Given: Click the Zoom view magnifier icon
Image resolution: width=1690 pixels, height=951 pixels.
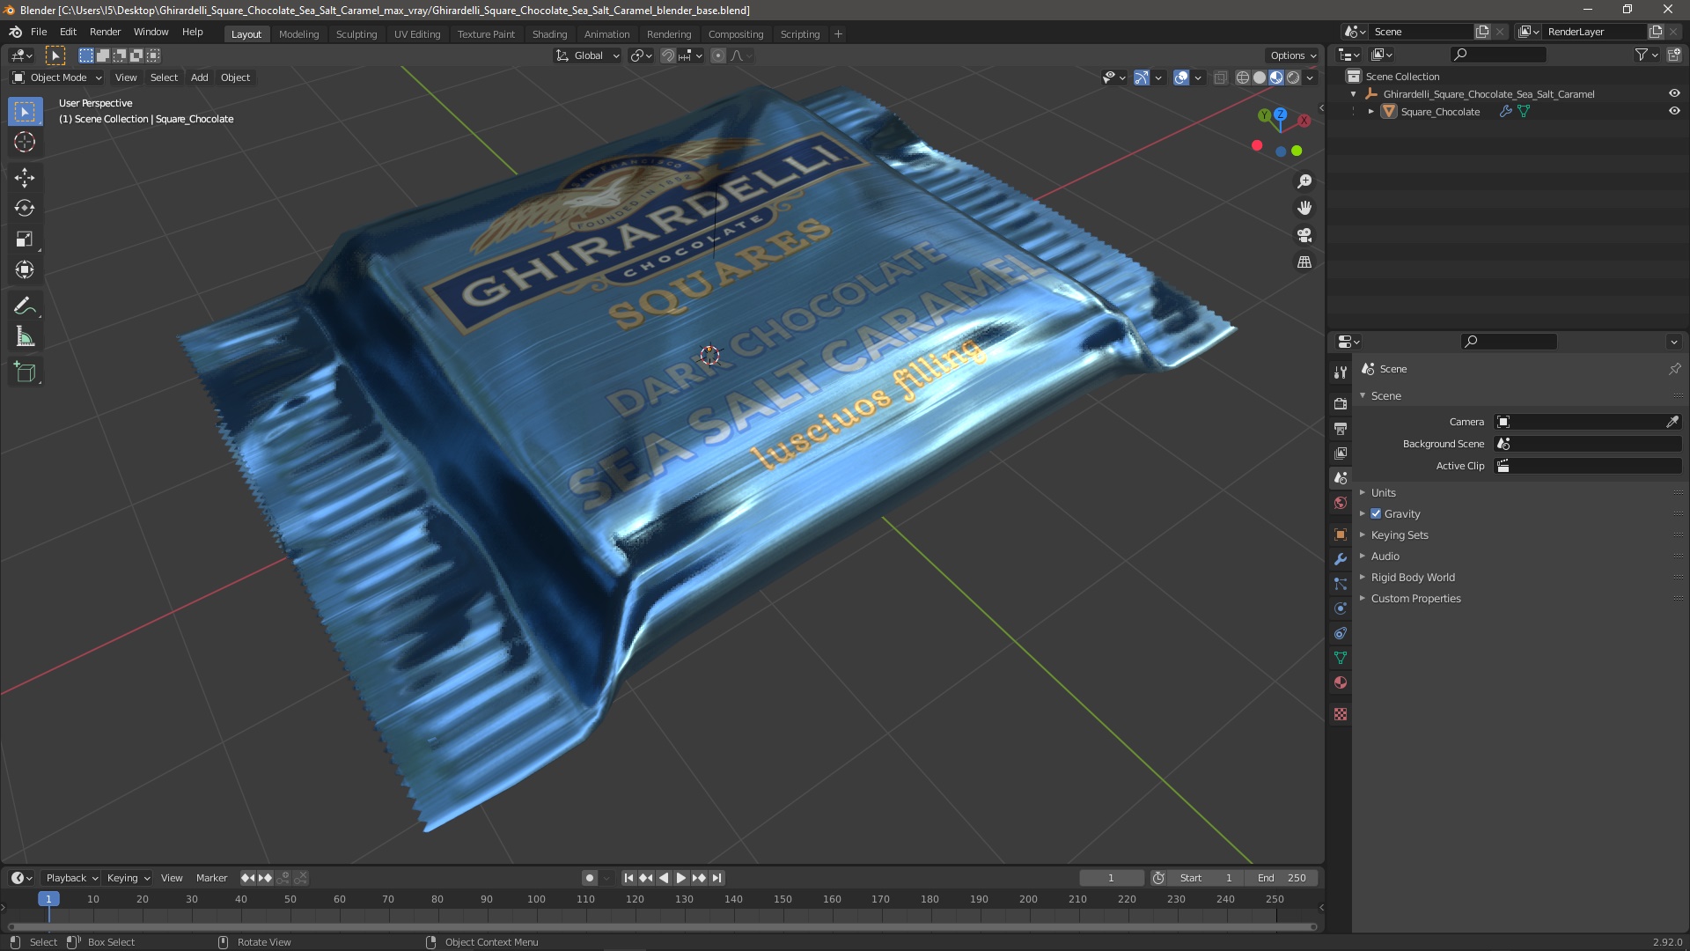Looking at the screenshot, I should [1304, 181].
